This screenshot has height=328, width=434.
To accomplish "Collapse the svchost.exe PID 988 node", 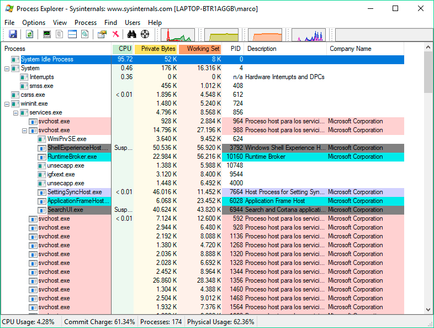I will click(25, 131).
